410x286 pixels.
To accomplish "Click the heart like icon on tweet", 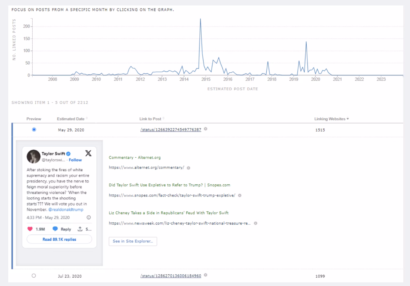I will click(x=30, y=229).
